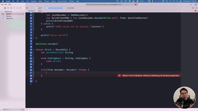The width and height of the screenshot is (198, 111).
Task: Click dataTask.resume() on line 77
Action: [47, 44]
